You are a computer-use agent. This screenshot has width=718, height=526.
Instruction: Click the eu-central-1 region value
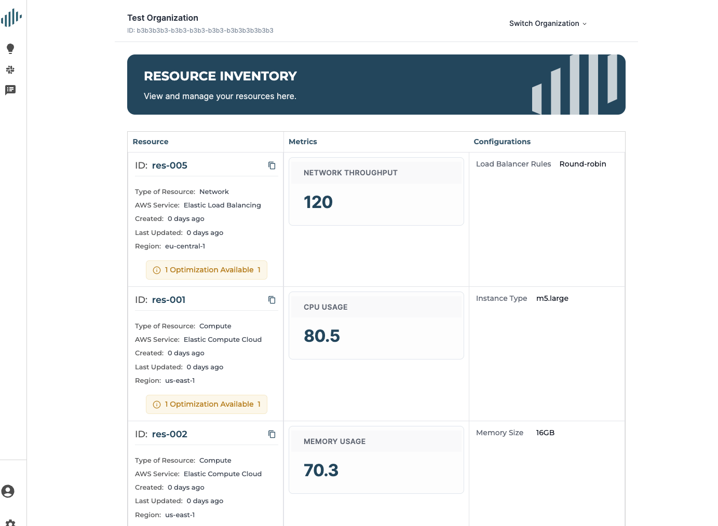click(x=185, y=246)
